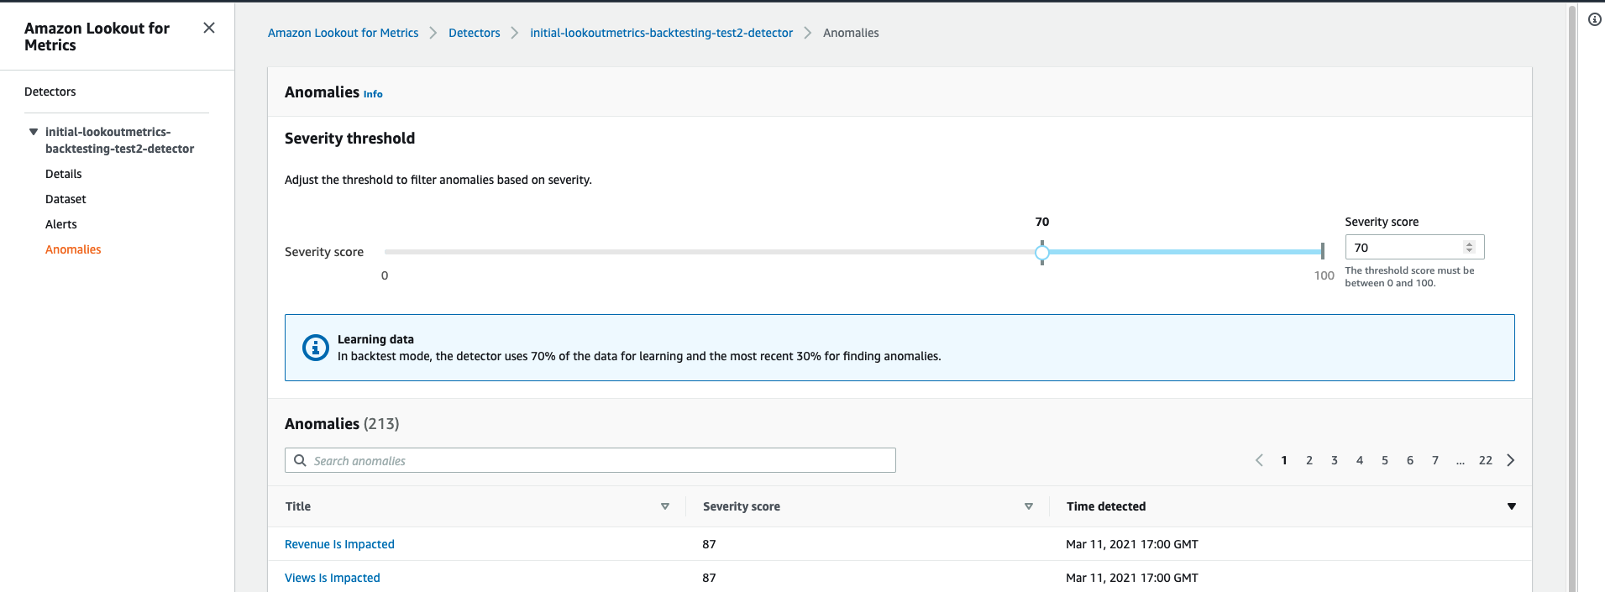Collapse the initial-lookoutmetrics detector tree
The image size is (1605, 592).
coord(34,132)
